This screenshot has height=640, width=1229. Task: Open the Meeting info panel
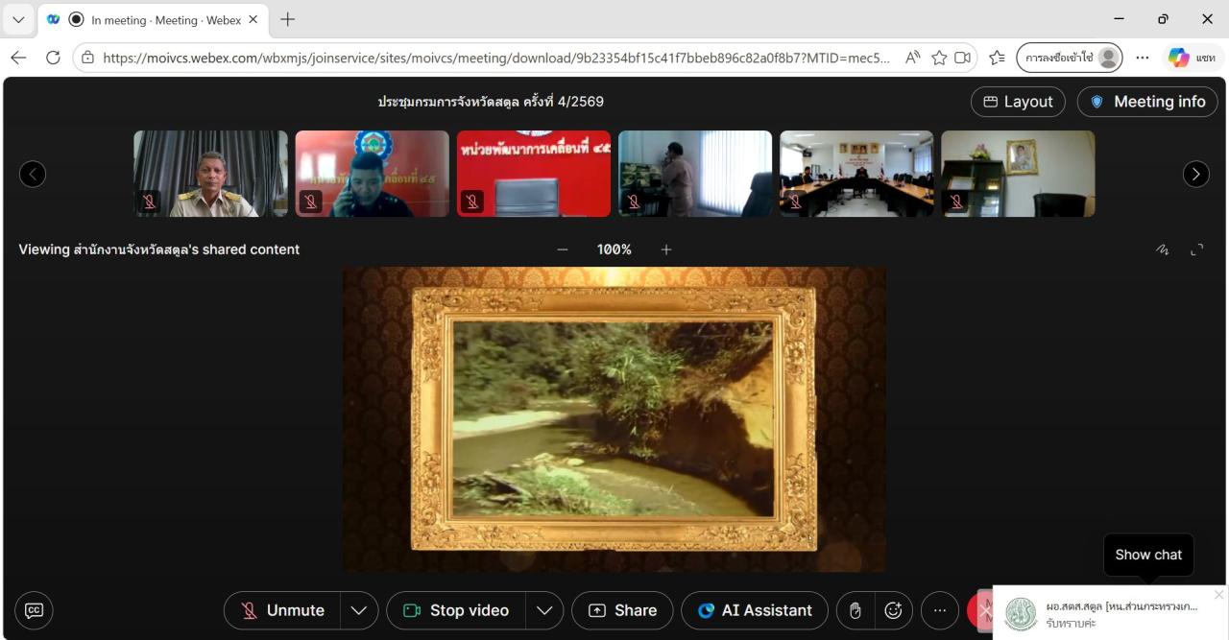[1147, 102]
